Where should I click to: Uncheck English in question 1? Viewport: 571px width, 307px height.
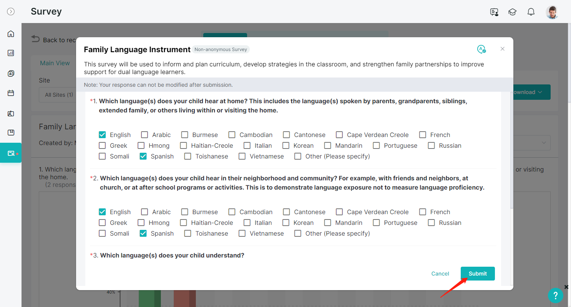(102, 135)
